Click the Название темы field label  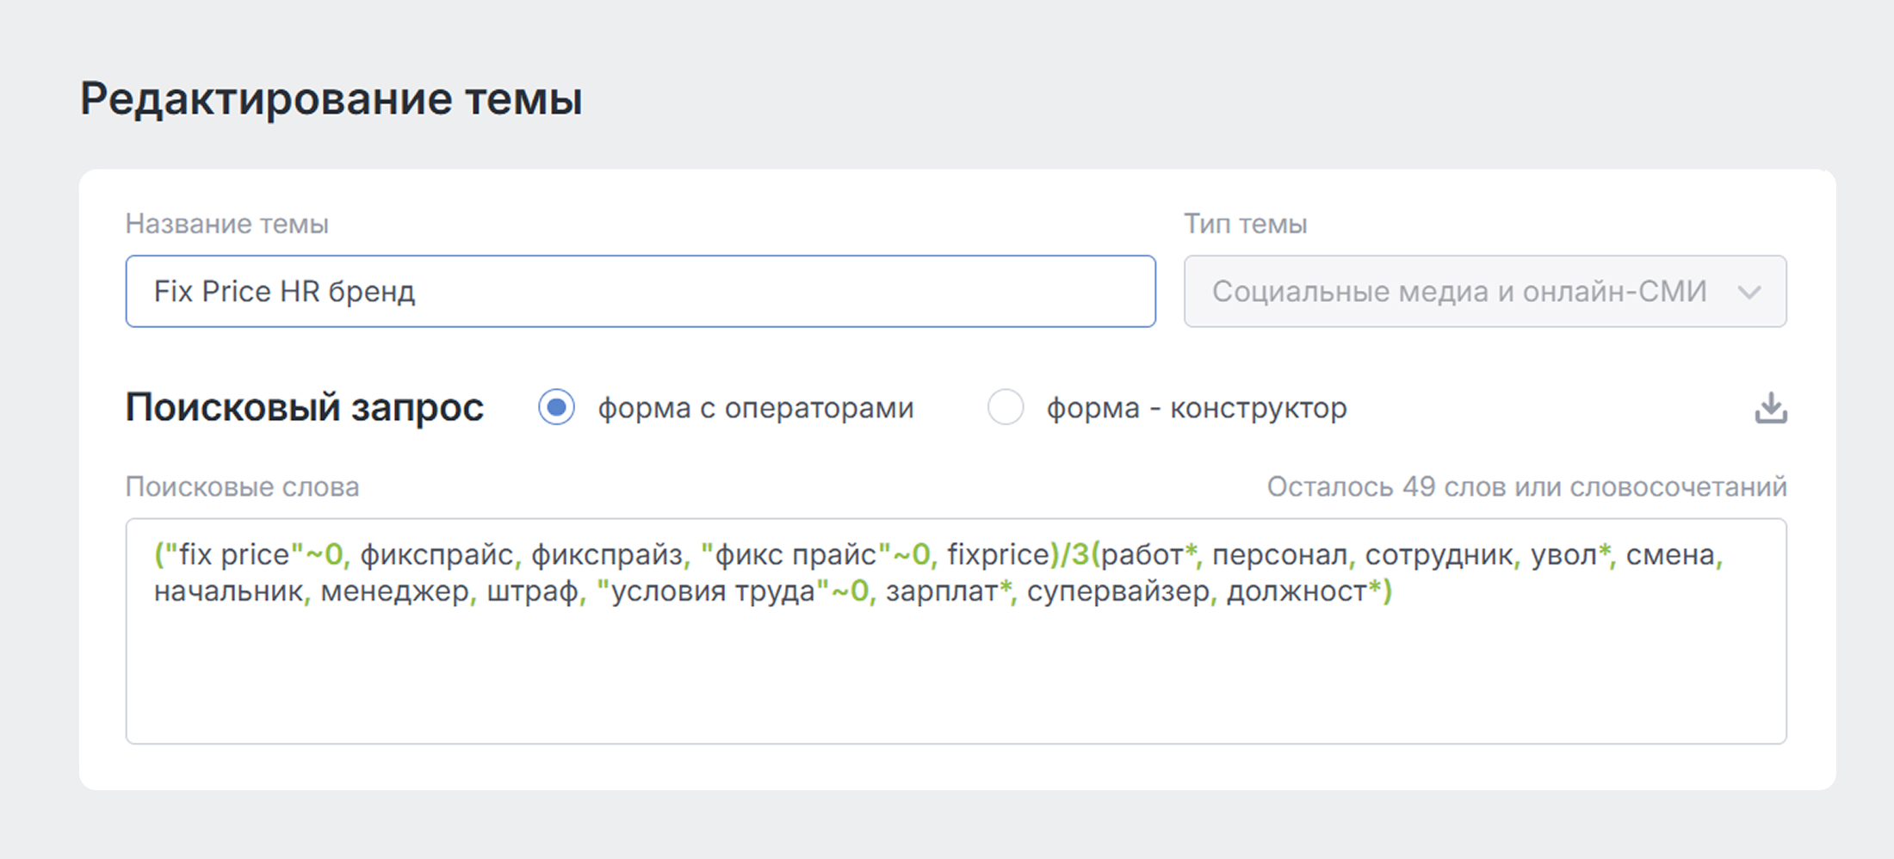(x=226, y=225)
